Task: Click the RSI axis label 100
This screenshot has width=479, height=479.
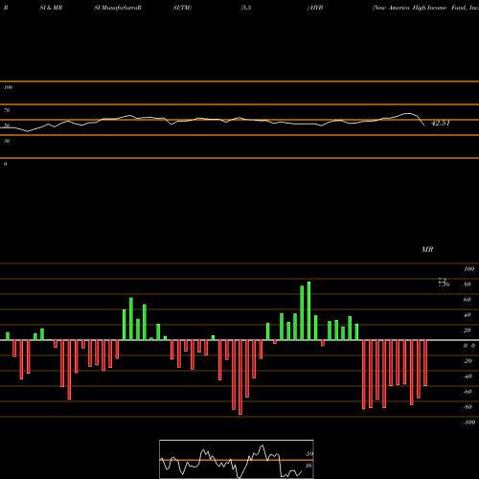Action: [8, 87]
